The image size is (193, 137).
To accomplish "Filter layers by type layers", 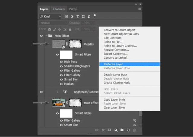I will point(78,16).
